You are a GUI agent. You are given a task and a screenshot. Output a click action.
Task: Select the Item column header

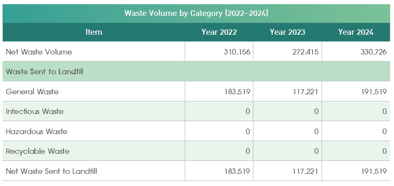point(93,32)
